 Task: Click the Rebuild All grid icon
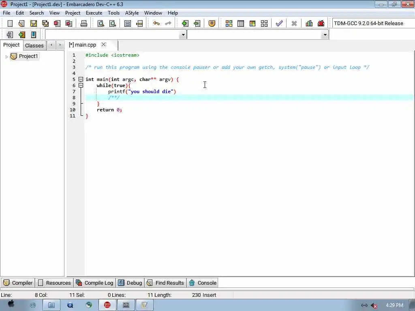[264, 23]
